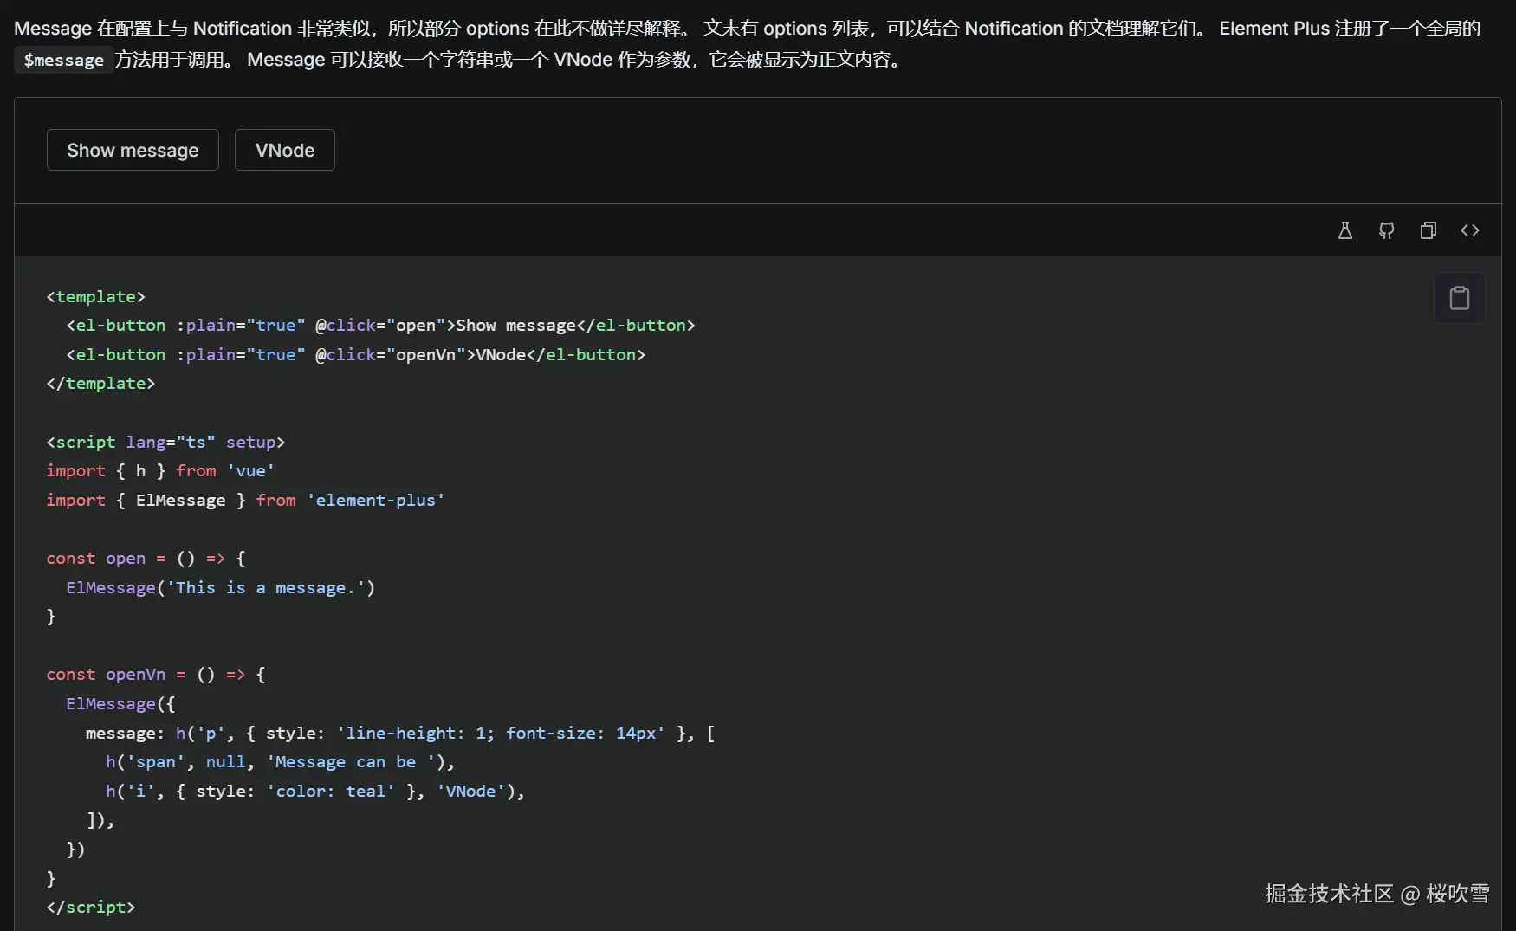Click the clipboard copy button in the code block
This screenshot has height=931, width=1516.
(1460, 298)
